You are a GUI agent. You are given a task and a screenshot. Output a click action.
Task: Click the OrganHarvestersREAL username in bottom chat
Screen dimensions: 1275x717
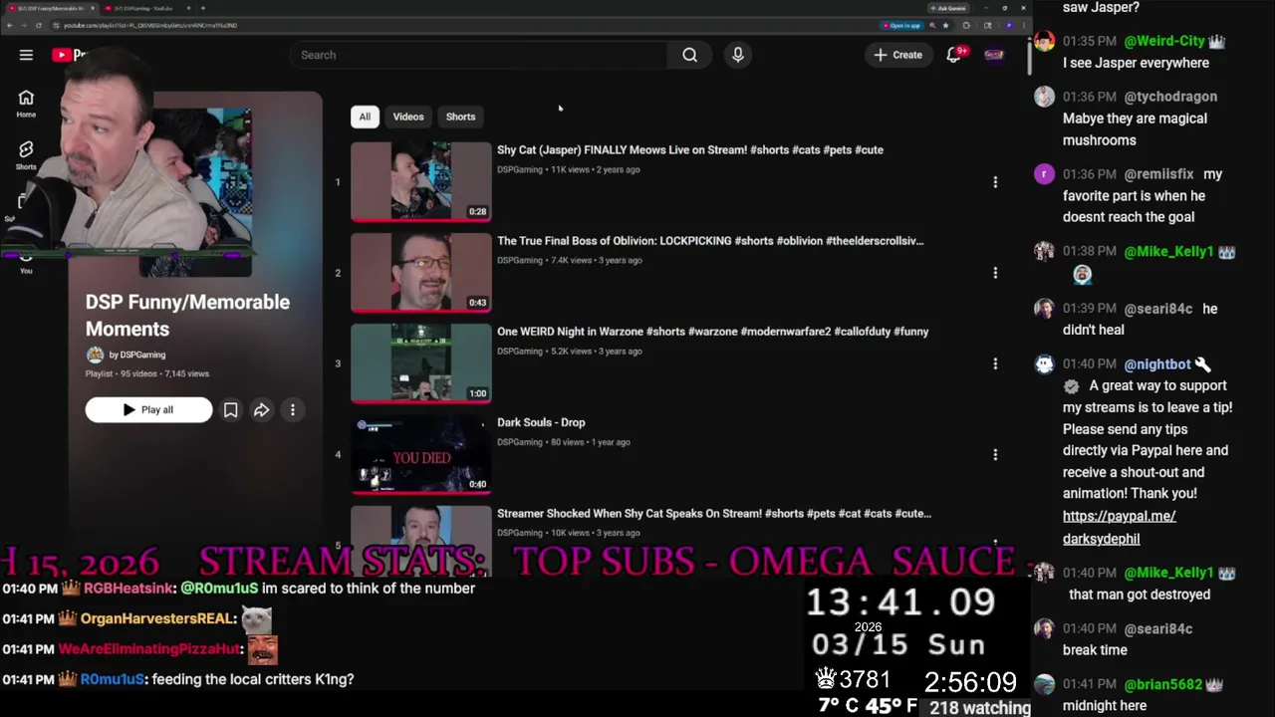tap(157, 619)
